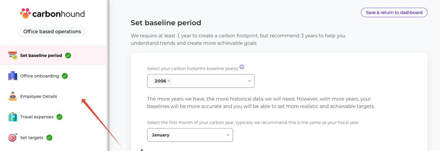The height and width of the screenshot is (151, 440).
Task: Click the travel suitcase icon
Action: (13, 117)
